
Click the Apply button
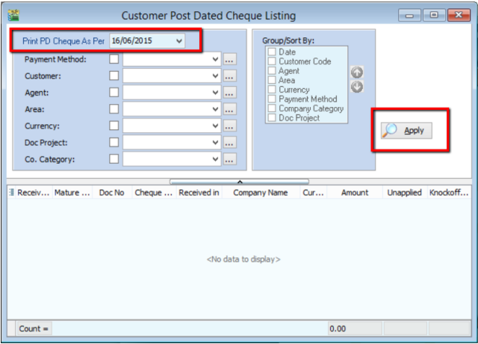pyautogui.click(x=406, y=130)
